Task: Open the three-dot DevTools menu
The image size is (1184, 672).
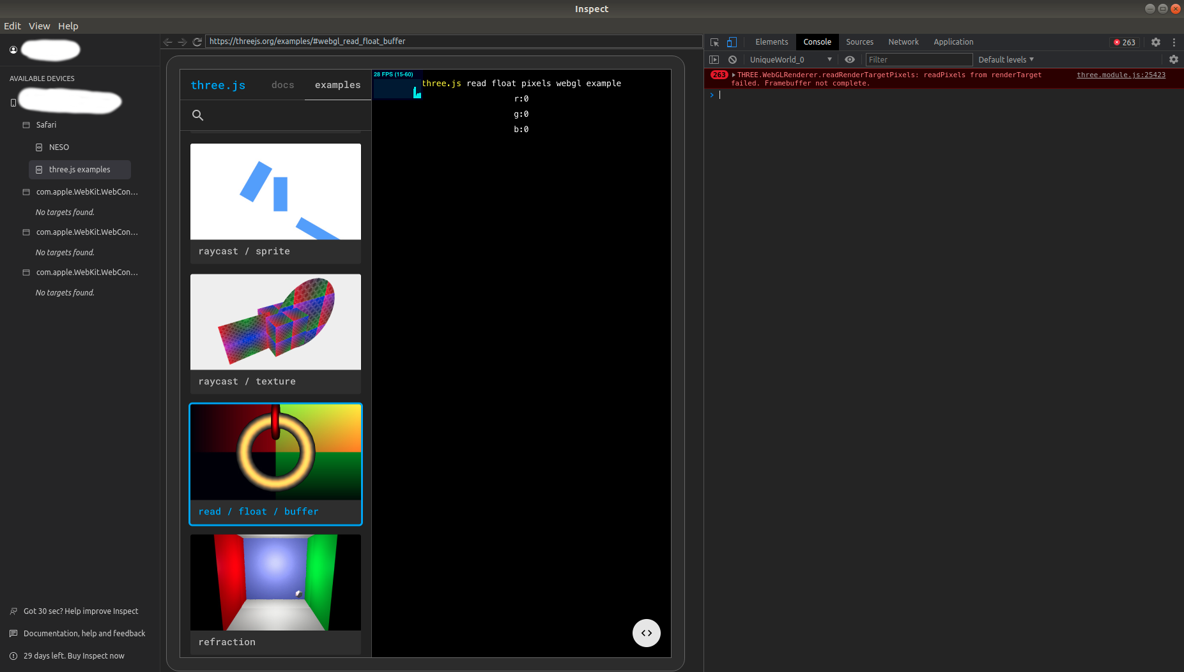Action: (1174, 42)
